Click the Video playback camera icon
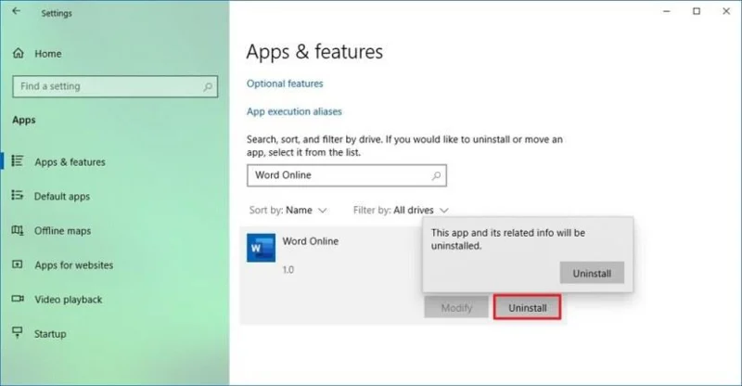742x386 pixels. point(18,299)
